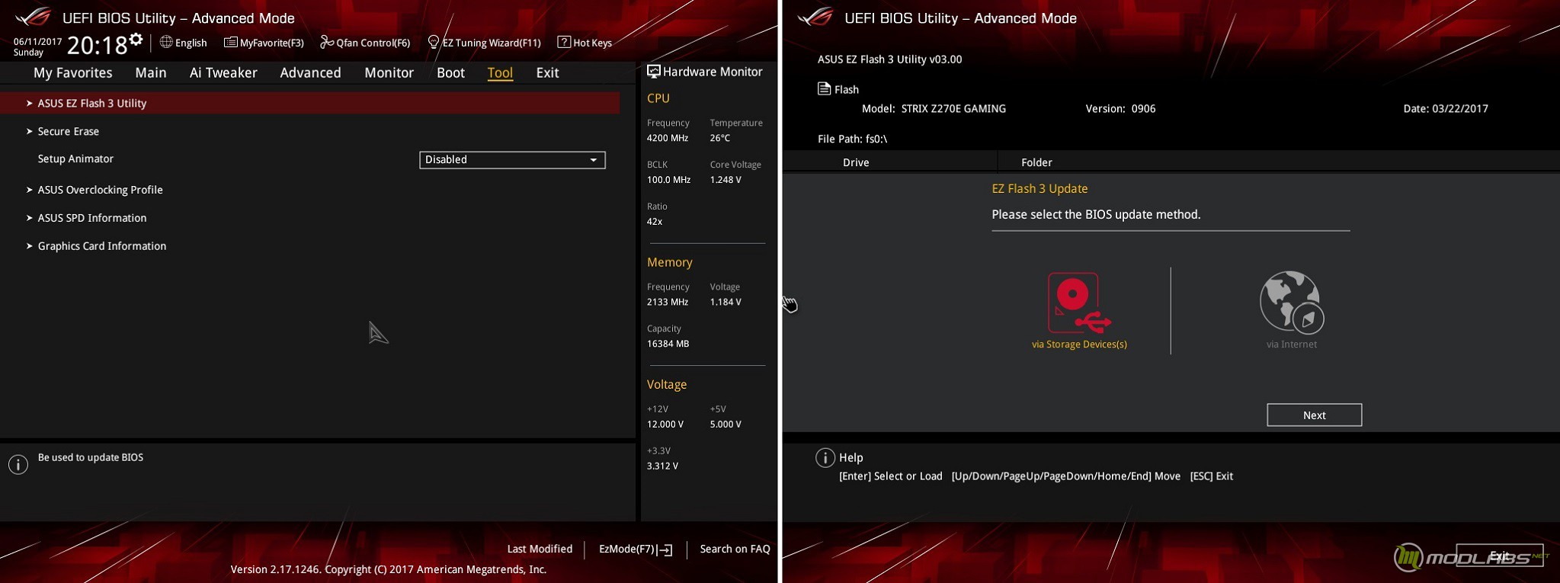Image resolution: width=1560 pixels, height=583 pixels.
Task: Click Last Modified link
Action: coord(540,549)
